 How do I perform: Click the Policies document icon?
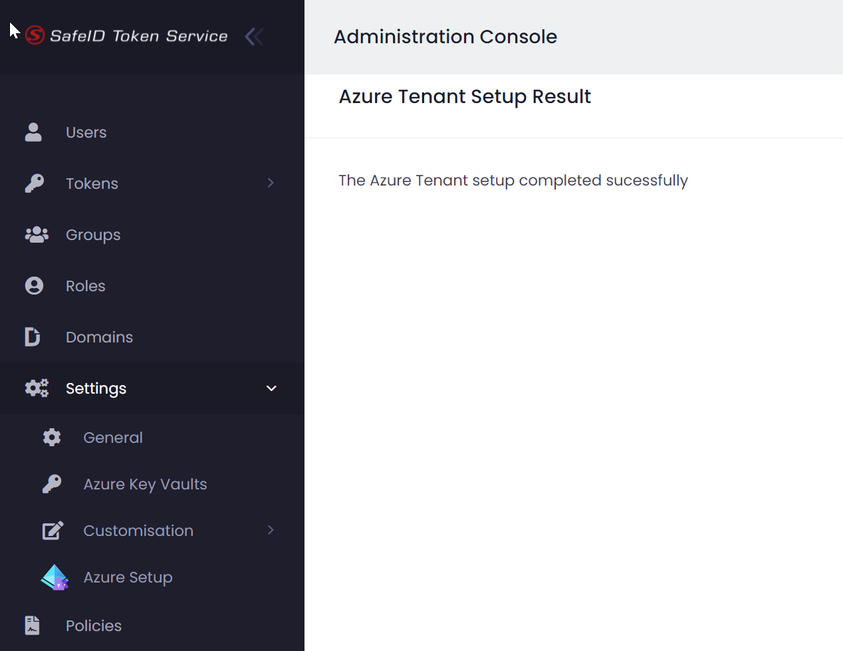click(x=32, y=626)
